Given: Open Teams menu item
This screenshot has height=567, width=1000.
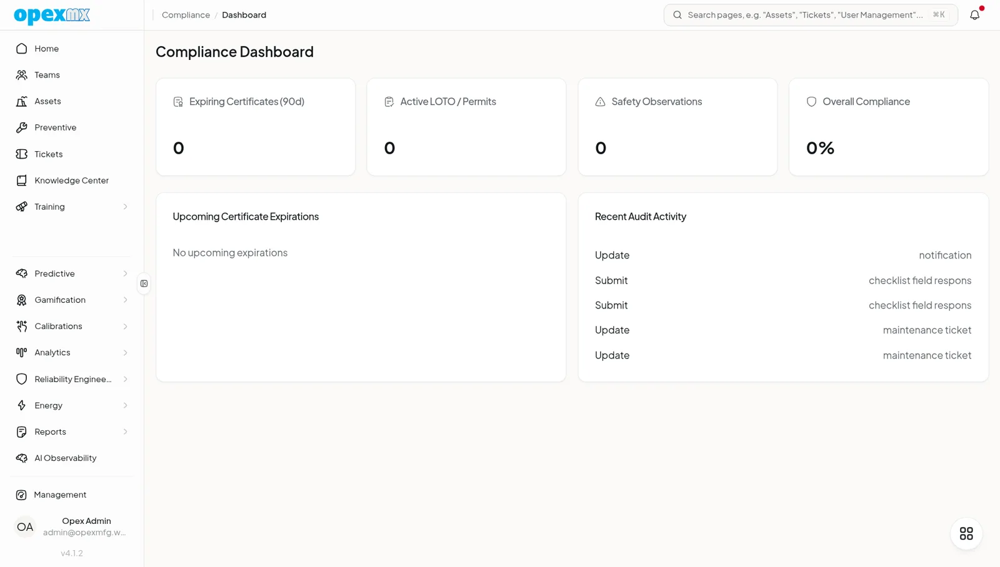Looking at the screenshot, I should click(x=72, y=75).
